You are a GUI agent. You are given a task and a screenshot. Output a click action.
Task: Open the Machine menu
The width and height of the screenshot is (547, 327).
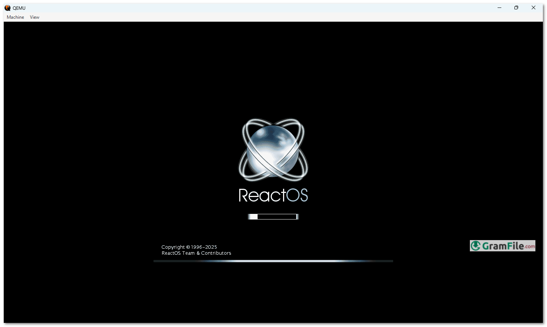(15, 17)
